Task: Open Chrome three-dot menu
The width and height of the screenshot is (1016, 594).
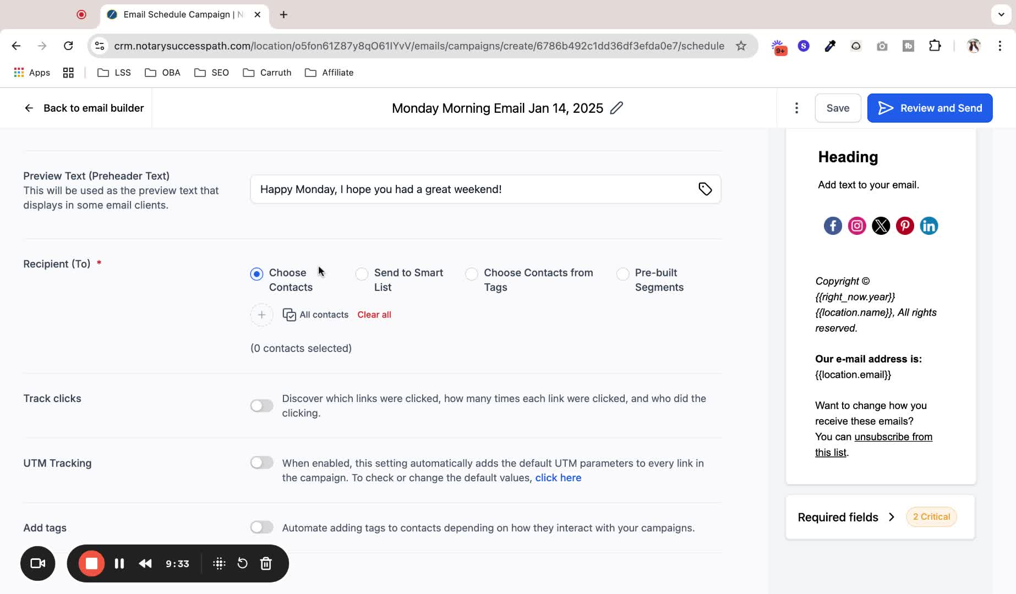Action: pos(1000,46)
